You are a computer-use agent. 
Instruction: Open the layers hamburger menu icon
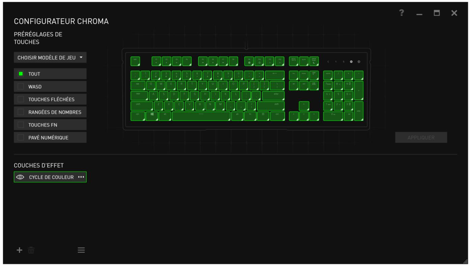click(x=81, y=250)
